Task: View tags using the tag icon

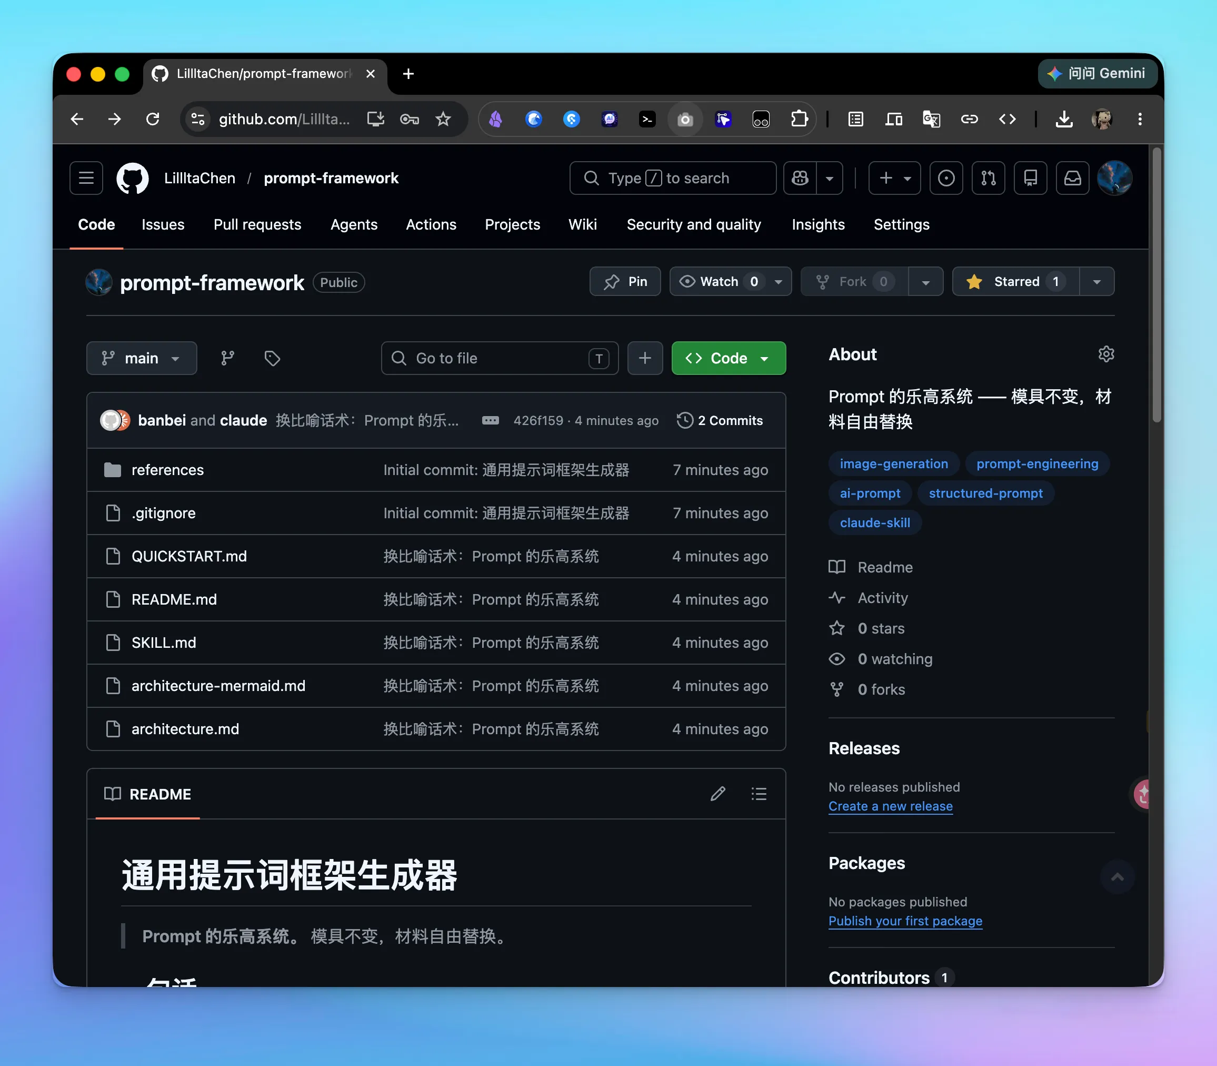Action: pos(272,358)
